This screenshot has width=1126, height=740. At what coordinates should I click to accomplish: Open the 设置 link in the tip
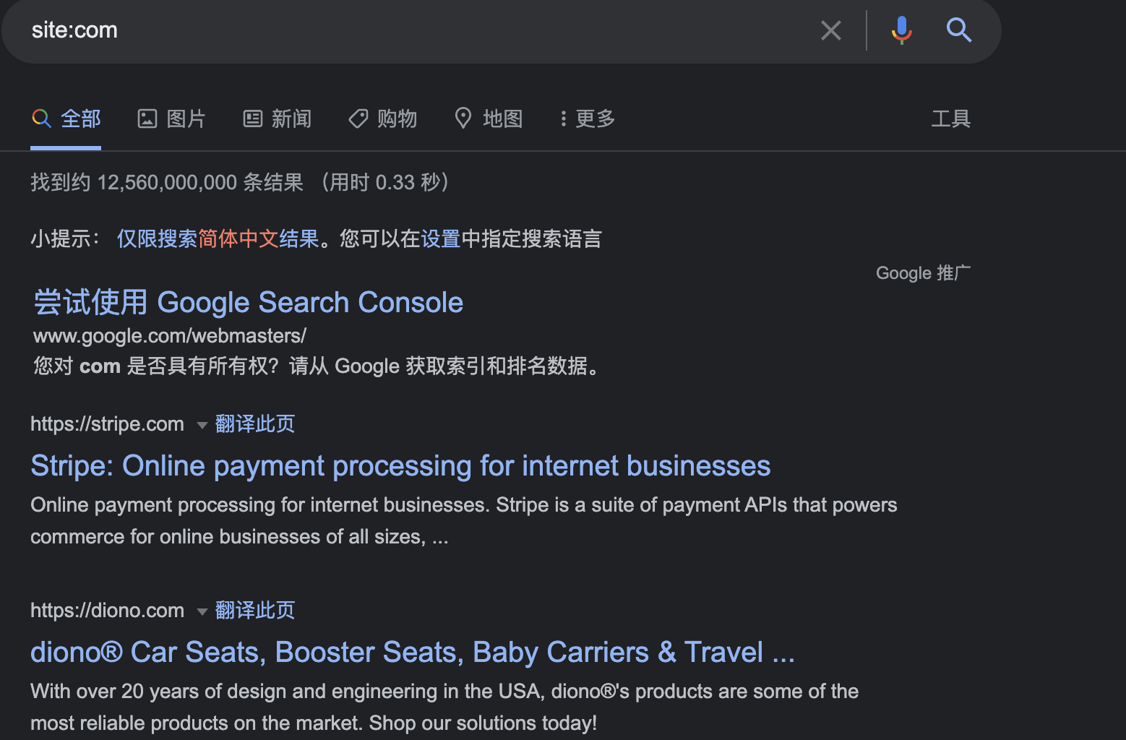point(441,238)
